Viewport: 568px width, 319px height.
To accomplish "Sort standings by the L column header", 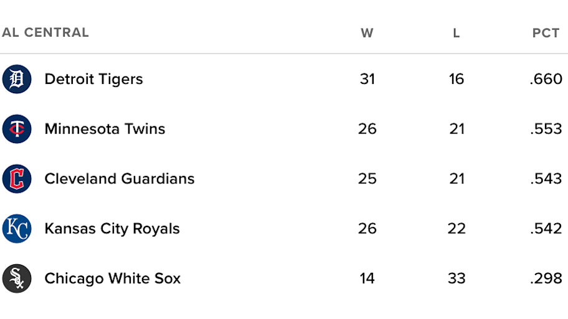I will coord(457,33).
